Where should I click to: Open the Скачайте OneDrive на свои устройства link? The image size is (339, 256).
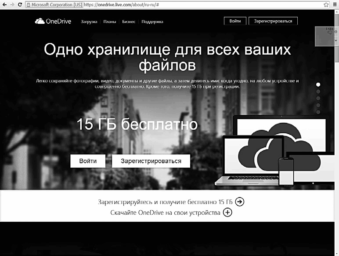click(165, 213)
